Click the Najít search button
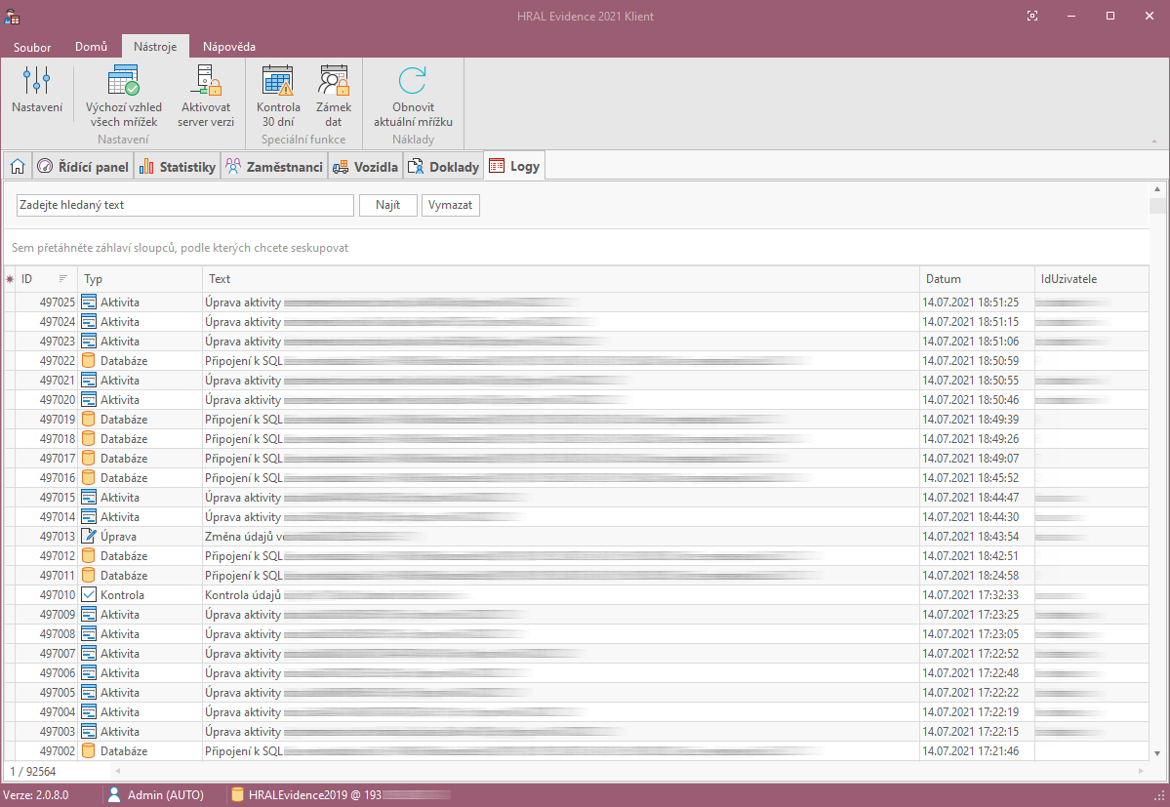 388,205
